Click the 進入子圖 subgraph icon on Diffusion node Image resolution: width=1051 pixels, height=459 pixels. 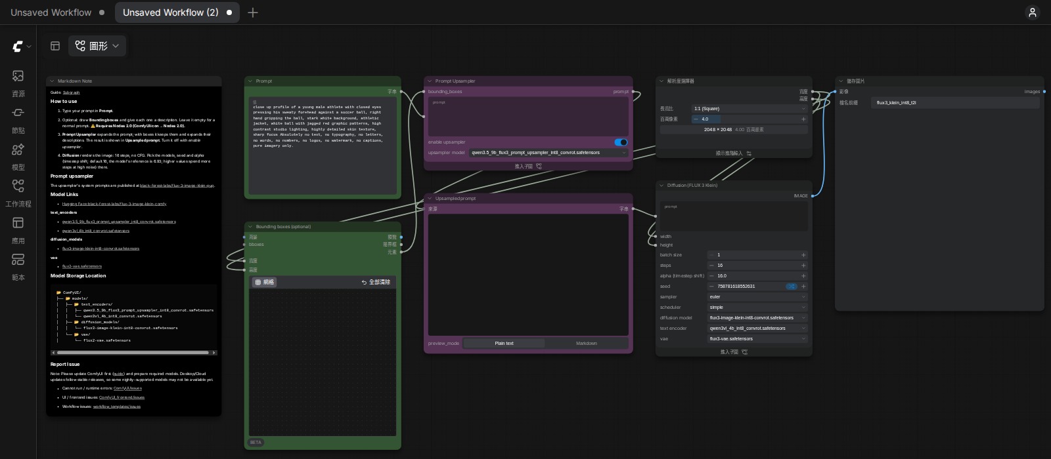[x=744, y=352]
